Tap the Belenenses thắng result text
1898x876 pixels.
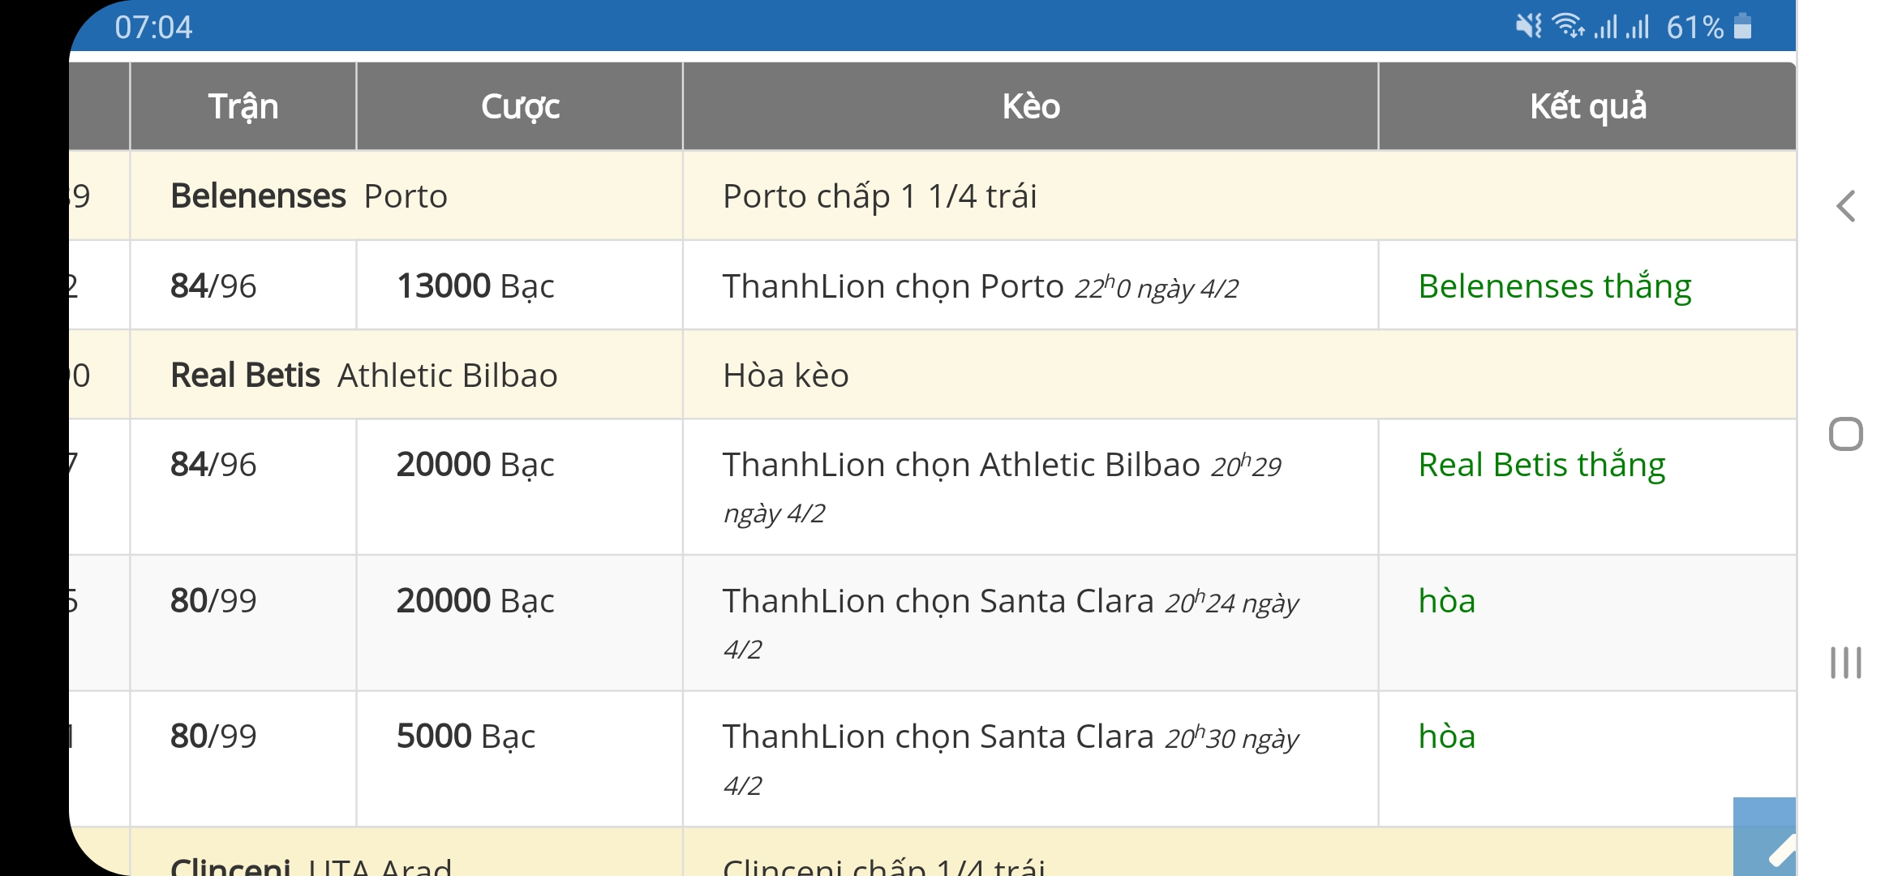click(1554, 286)
